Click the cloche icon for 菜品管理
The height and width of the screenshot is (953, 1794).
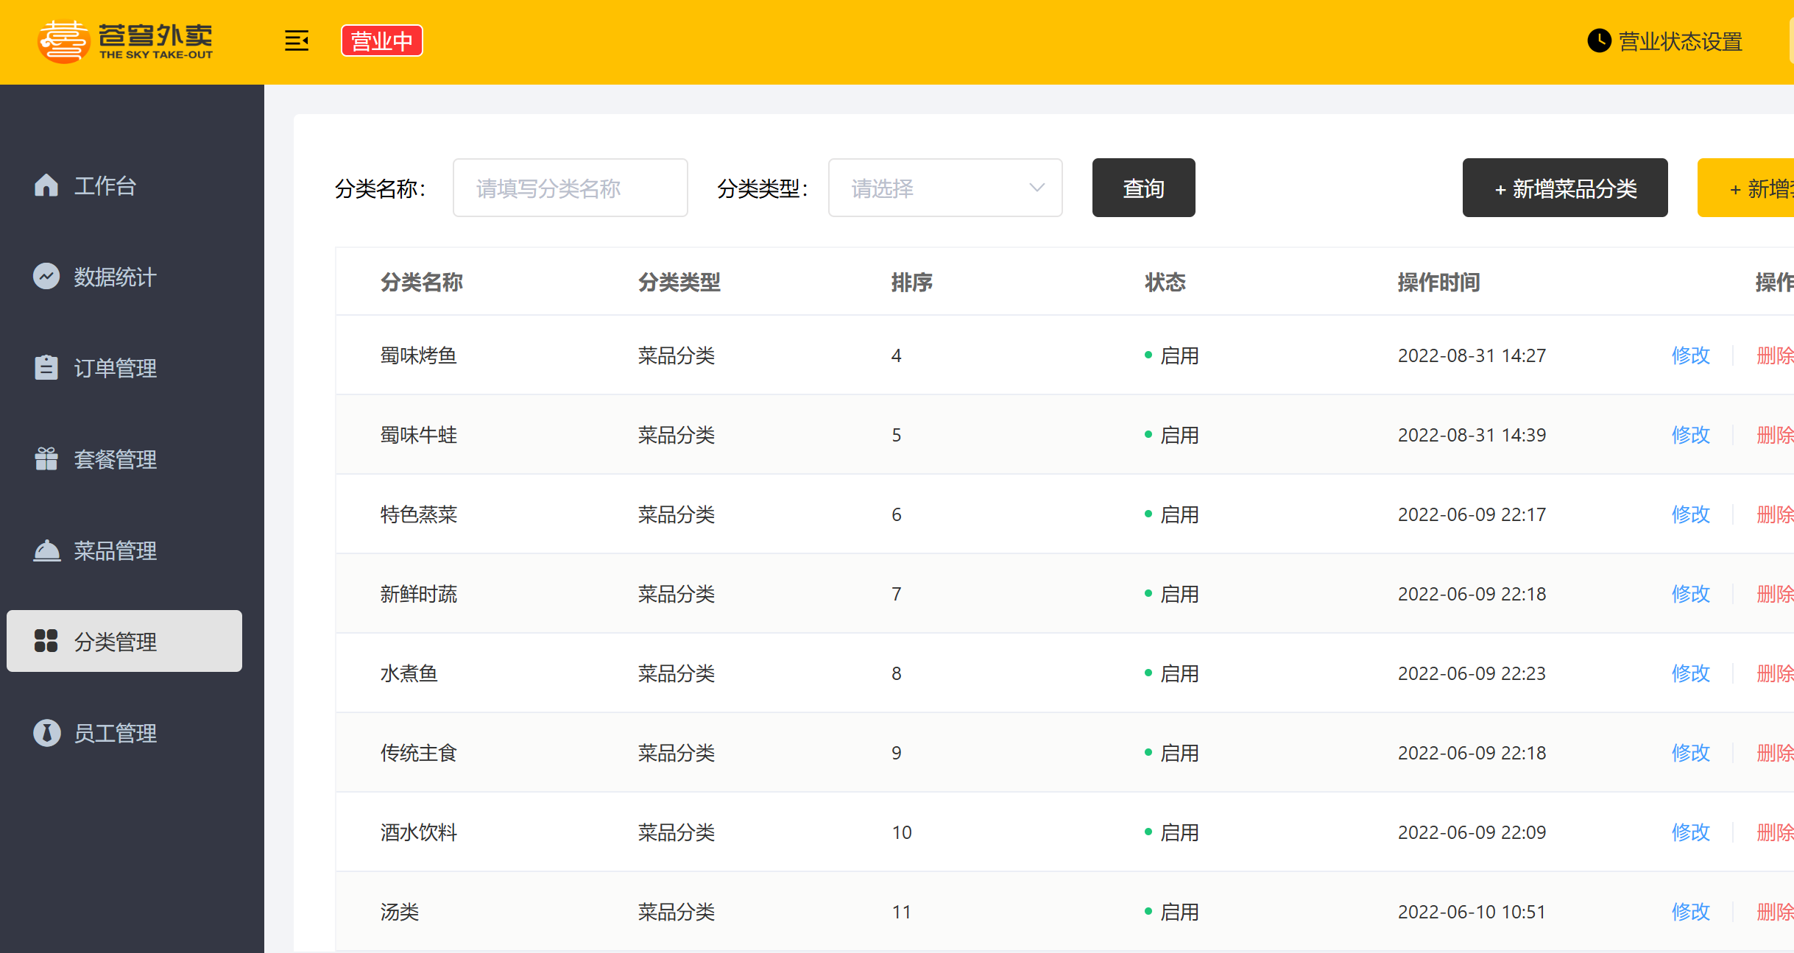coord(46,550)
